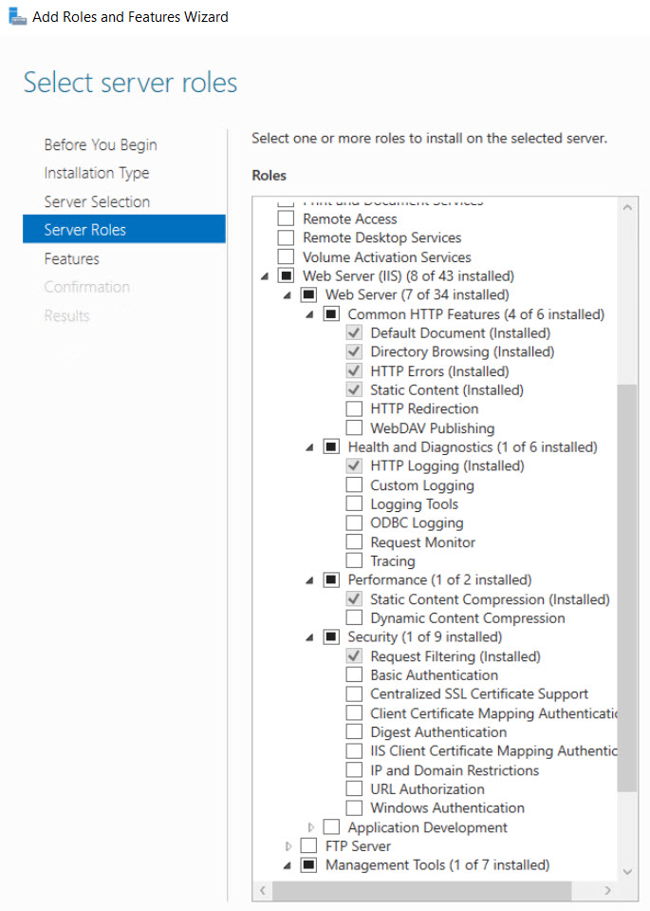Check the Remote Desktop Services checkbox
Image resolution: width=650 pixels, height=911 pixels.
pos(286,237)
